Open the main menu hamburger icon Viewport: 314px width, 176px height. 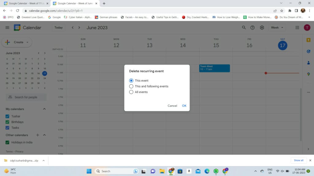point(7,28)
